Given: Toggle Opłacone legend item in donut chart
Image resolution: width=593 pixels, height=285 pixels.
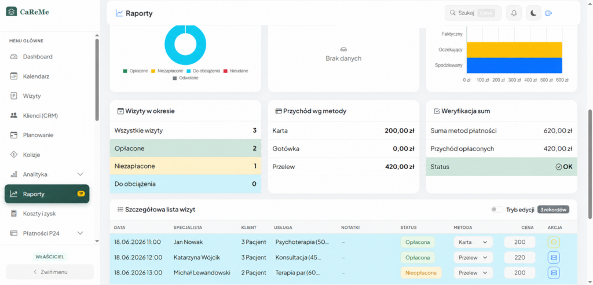Looking at the screenshot, I should (136, 71).
